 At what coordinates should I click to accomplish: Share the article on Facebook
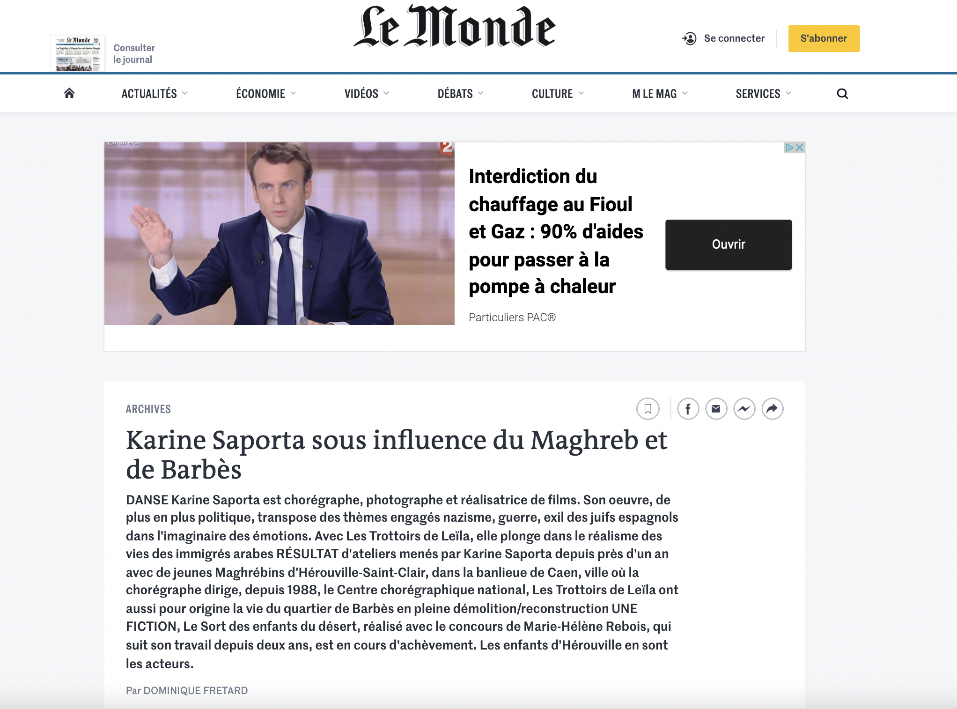pos(688,409)
